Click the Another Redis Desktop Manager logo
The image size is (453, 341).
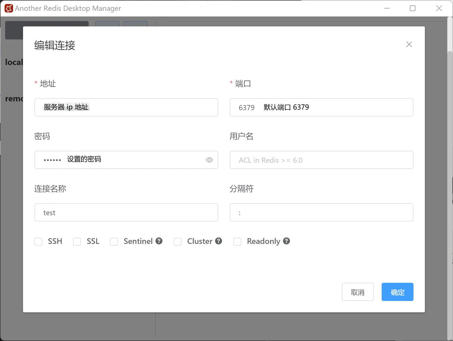[x=9, y=9]
